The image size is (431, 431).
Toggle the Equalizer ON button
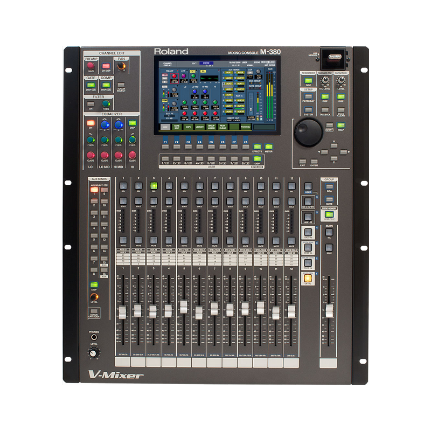click(x=91, y=123)
